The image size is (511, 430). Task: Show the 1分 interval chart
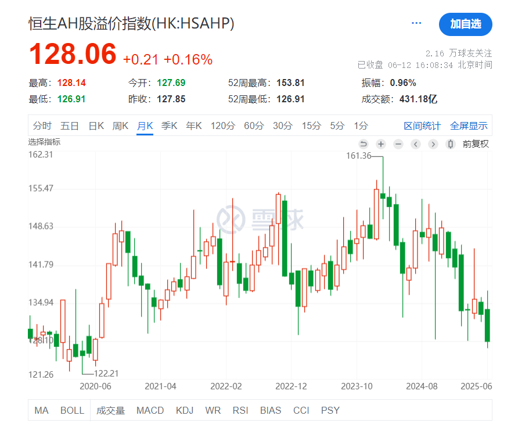361,126
